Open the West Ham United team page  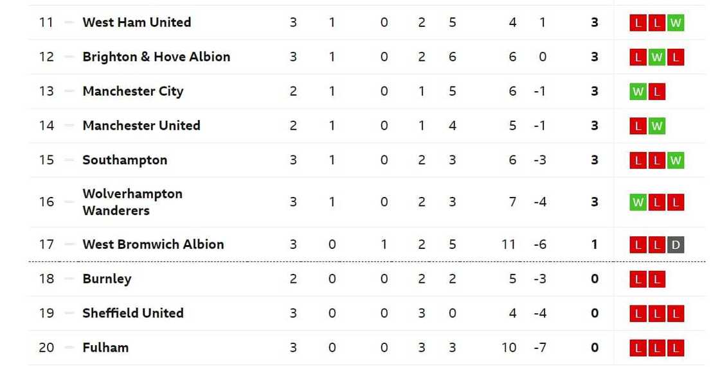136,22
